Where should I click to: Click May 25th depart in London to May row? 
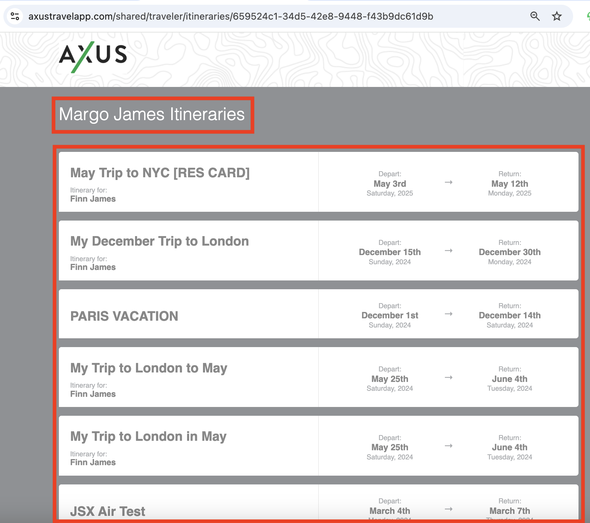(390, 379)
